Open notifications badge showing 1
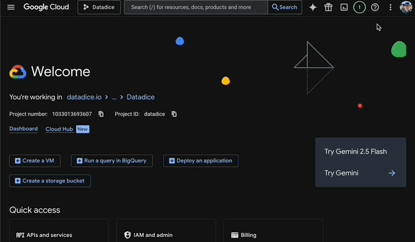 pos(359,7)
